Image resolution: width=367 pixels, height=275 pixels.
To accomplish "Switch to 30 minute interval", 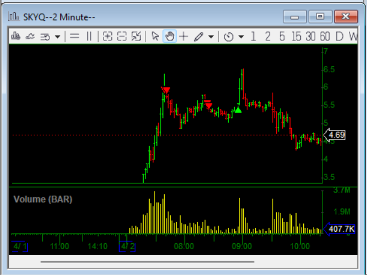I will [x=310, y=37].
